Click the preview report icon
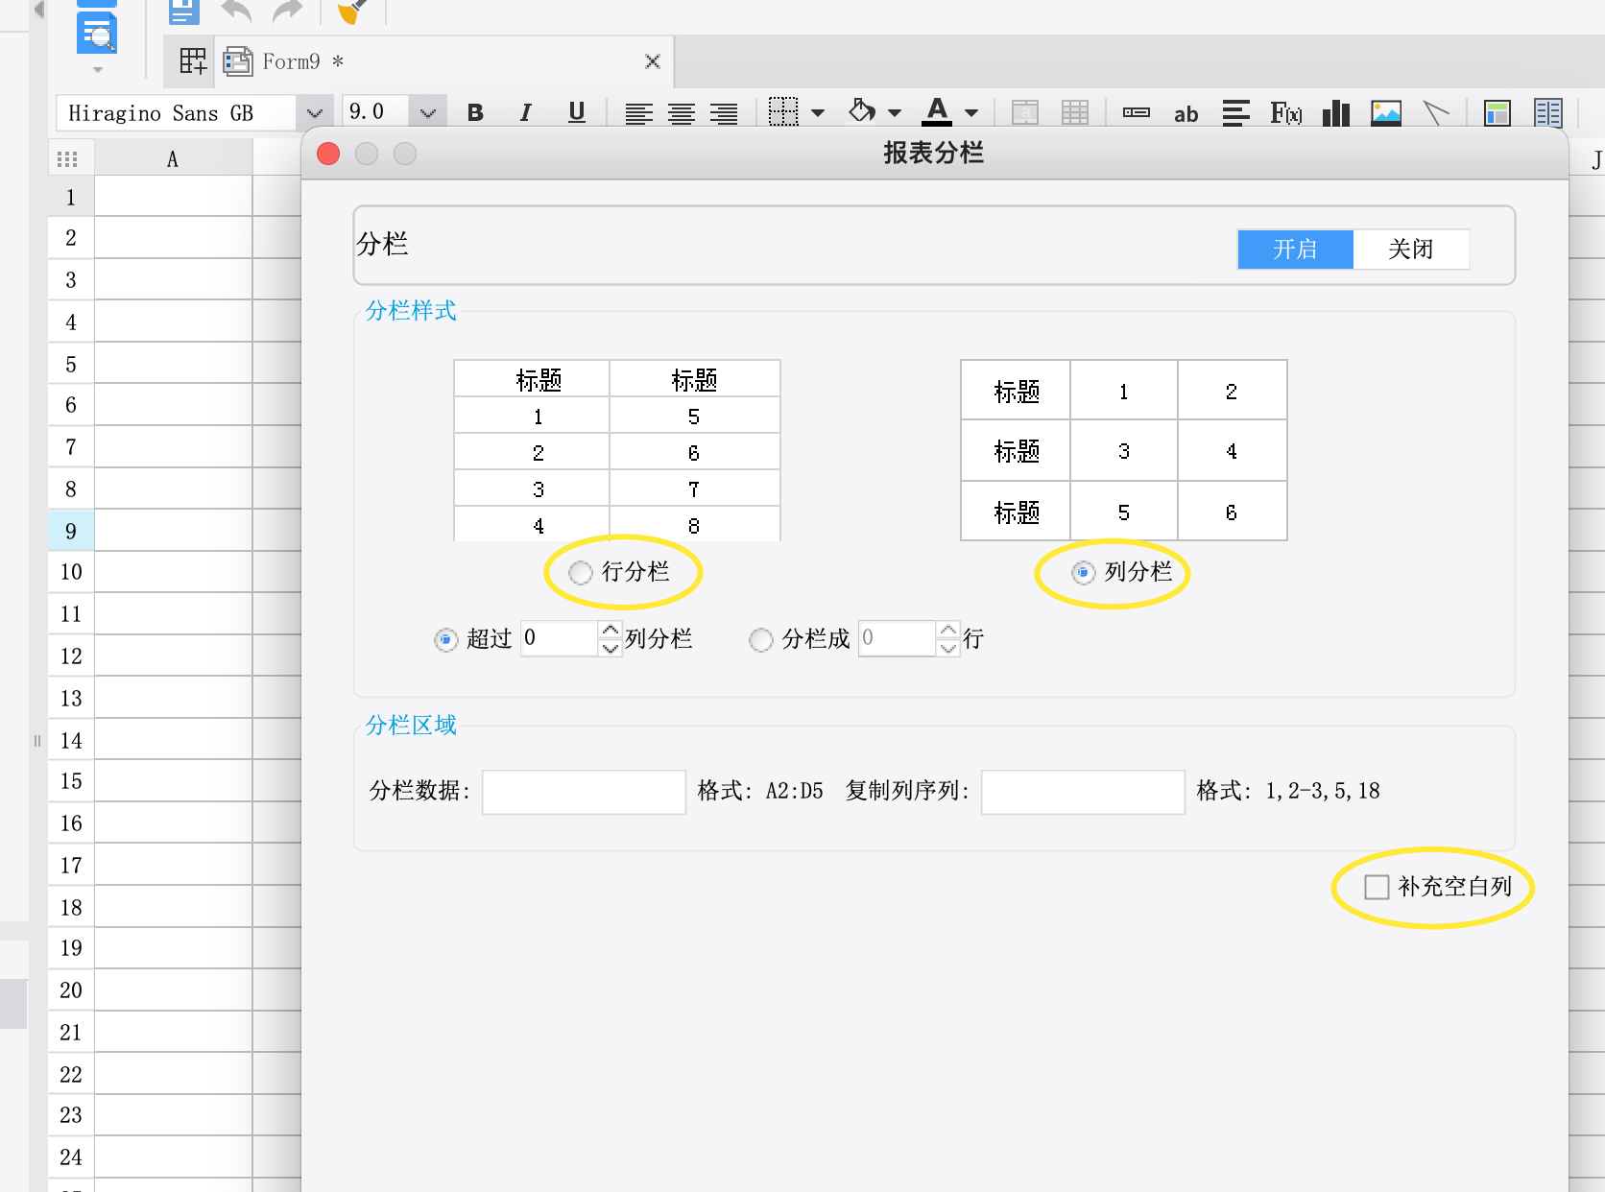The height and width of the screenshot is (1192, 1605). [x=97, y=31]
